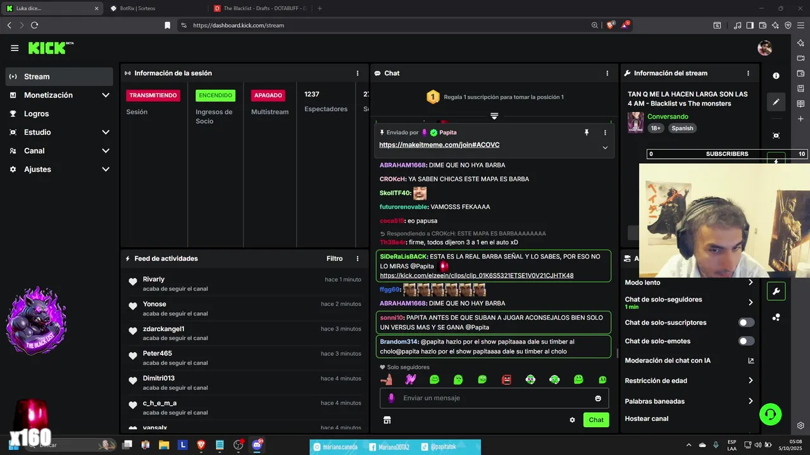Open the Logros page
This screenshot has width=810, height=455.
(x=59, y=114)
